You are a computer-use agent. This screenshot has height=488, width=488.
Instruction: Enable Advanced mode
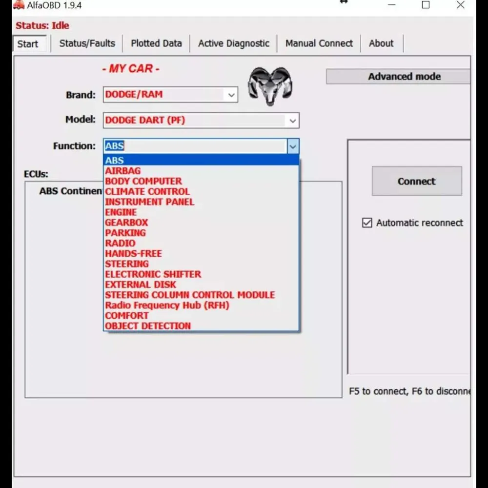tap(398, 77)
